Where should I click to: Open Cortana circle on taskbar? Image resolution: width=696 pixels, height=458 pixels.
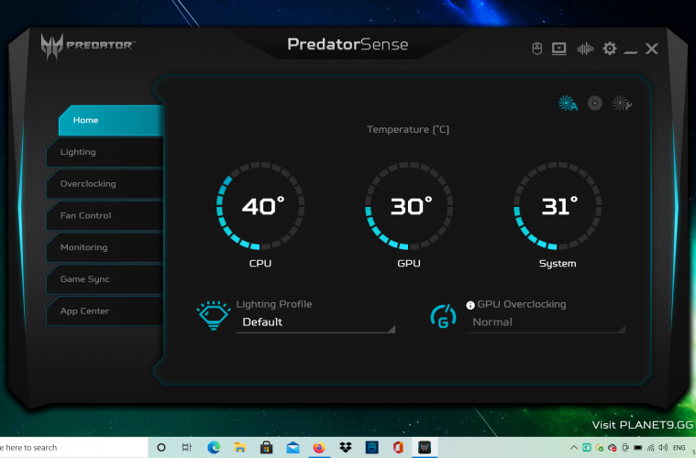pyautogui.click(x=161, y=447)
